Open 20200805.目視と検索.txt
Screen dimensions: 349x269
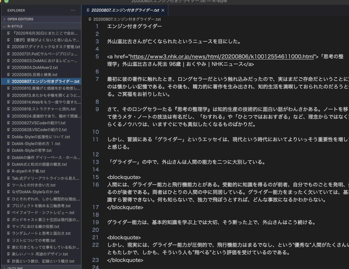[x=41, y=75]
